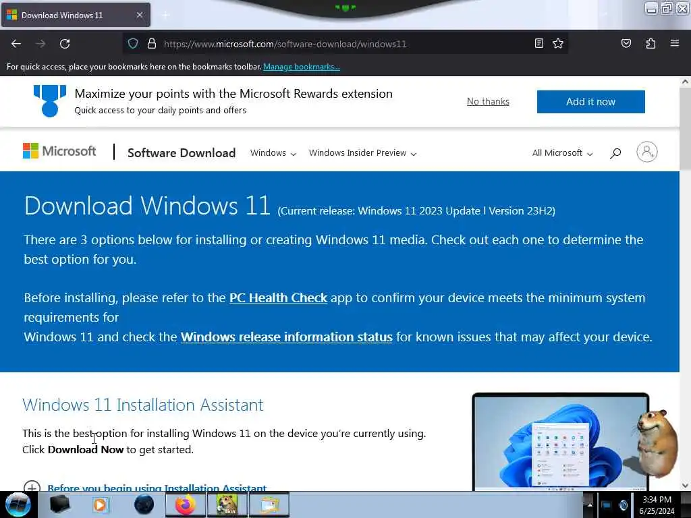Click the black box taskbar icon
Image resolution: width=691 pixels, height=518 pixels.
point(59,505)
